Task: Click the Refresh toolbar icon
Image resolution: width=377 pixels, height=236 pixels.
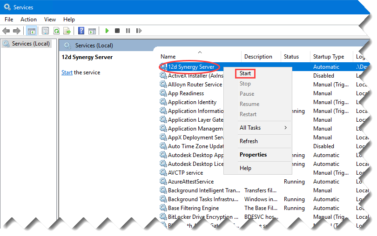Action: pyautogui.click(x=56, y=31)
